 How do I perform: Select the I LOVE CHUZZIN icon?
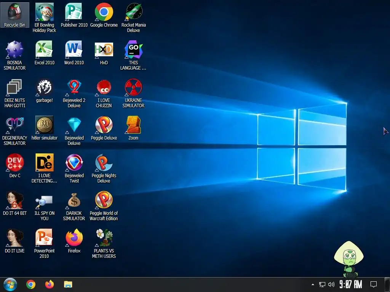point(104,93)
